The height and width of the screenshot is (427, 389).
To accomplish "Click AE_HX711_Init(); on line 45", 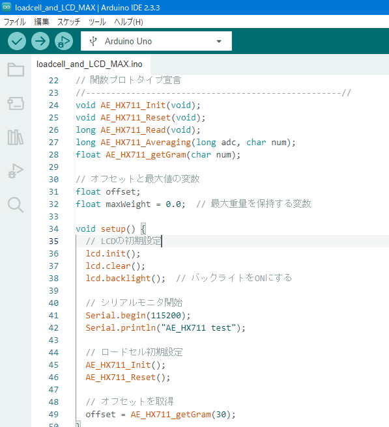I will 125,365.
